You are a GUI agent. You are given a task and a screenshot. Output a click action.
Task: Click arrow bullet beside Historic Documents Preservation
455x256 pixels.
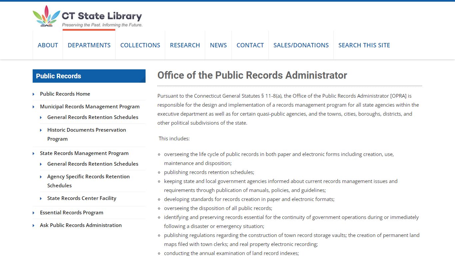pos(41,130)
